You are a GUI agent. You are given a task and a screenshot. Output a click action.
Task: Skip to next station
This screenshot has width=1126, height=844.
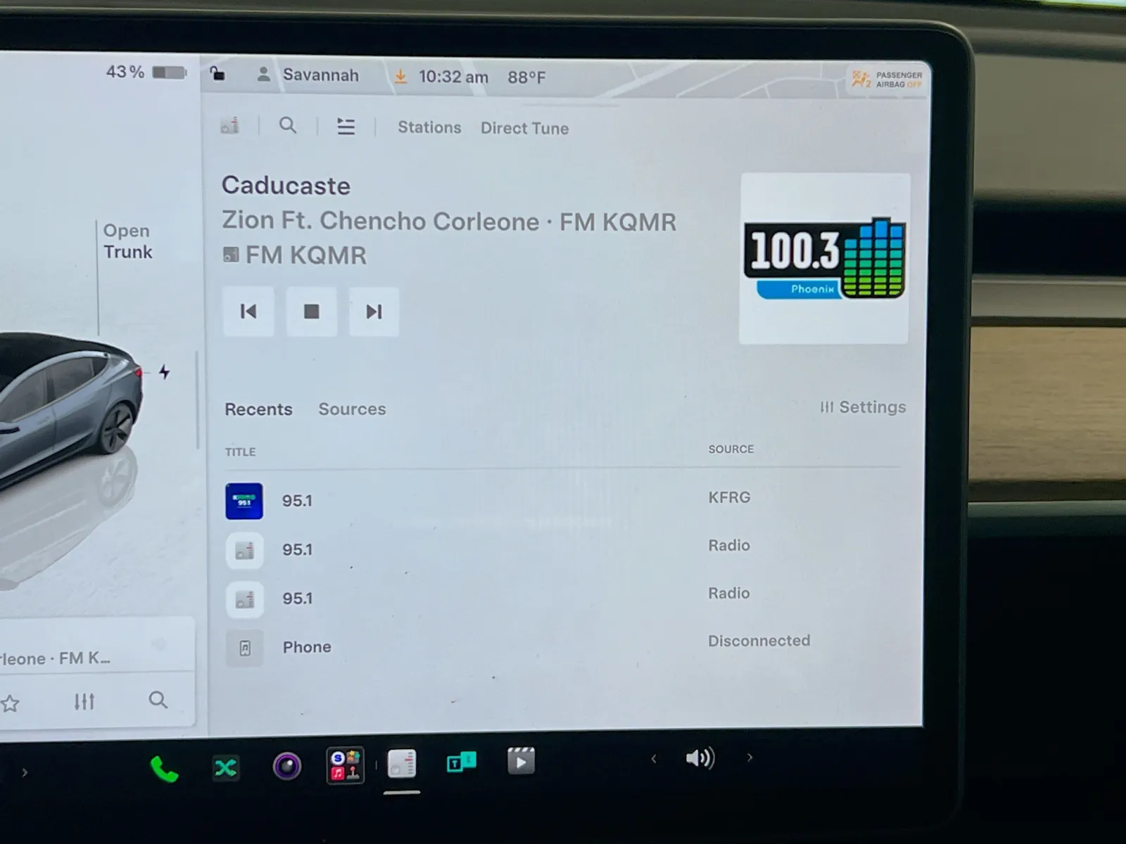point(374,311)
